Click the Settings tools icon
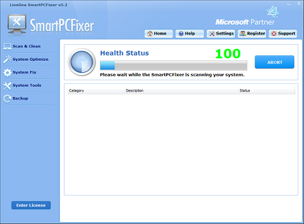Image resolution: width=304 pixels, height=224 pixels. [212, 33]
